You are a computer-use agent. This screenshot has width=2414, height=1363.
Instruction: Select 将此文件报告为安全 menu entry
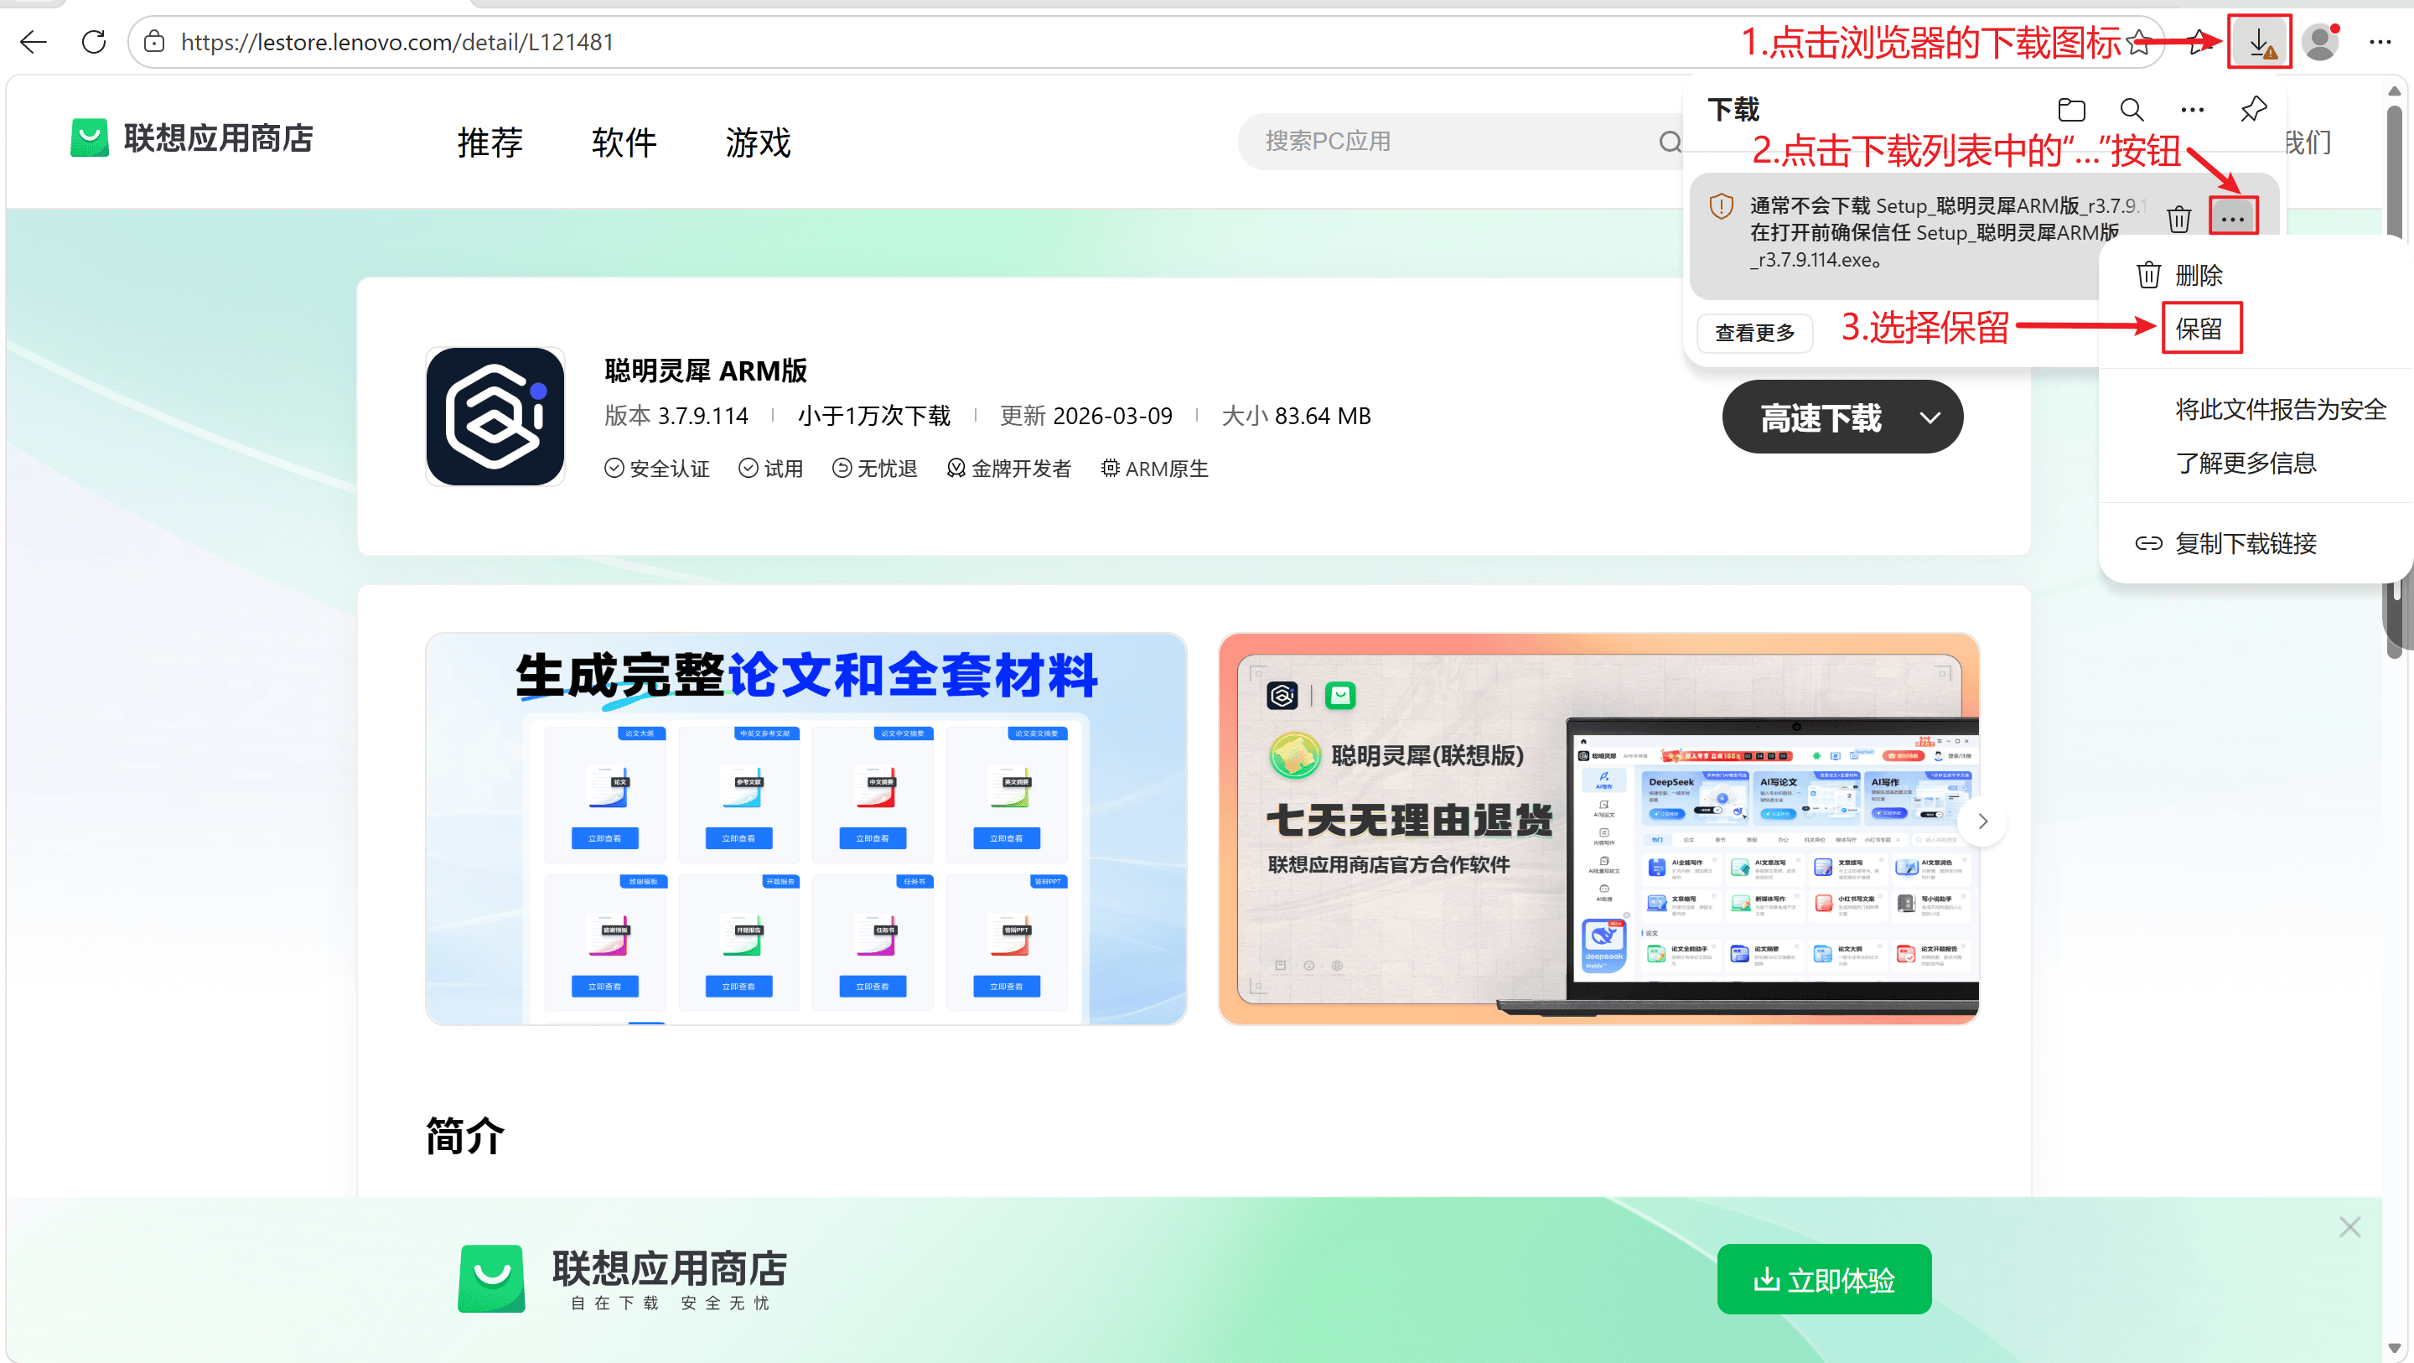pos(2279,409)
